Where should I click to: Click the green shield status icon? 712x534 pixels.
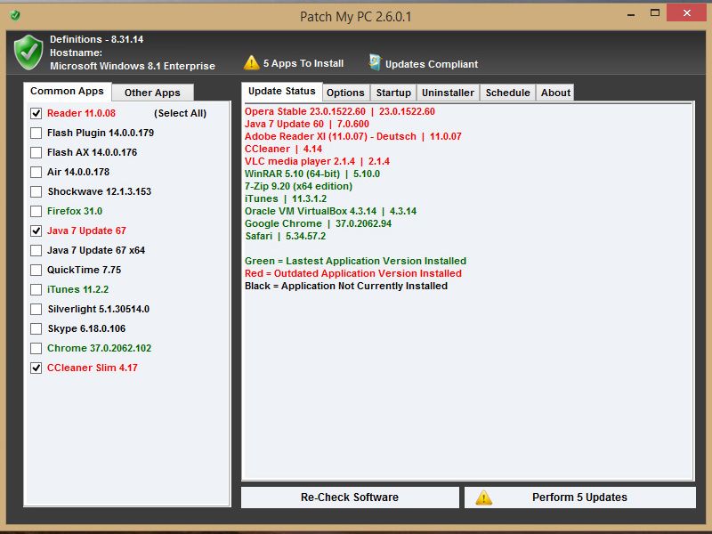(x=28, y=53)
